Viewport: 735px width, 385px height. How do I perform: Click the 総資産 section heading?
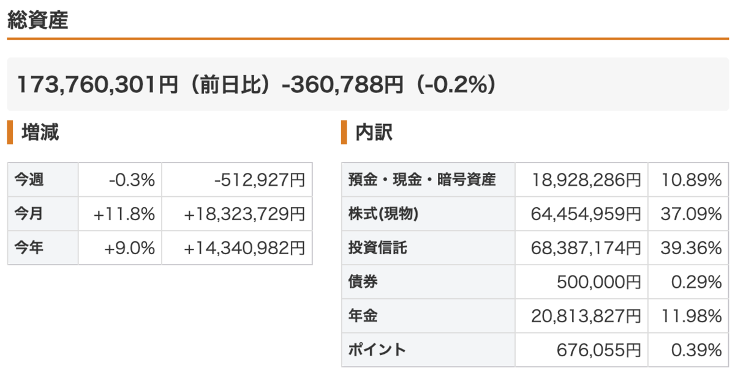(37, 20)
